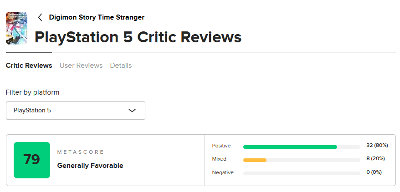Select the 0 (0%) negative count
This screenshot has width=400, height=192.
pos(374,172)
